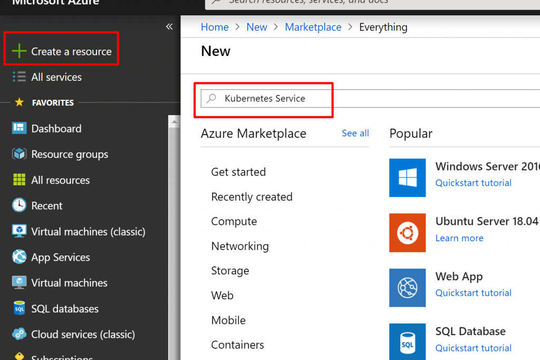Click the green plus Create a resource icon
Viewport: 540px width, 360px height.
click(x=19, y=51)
